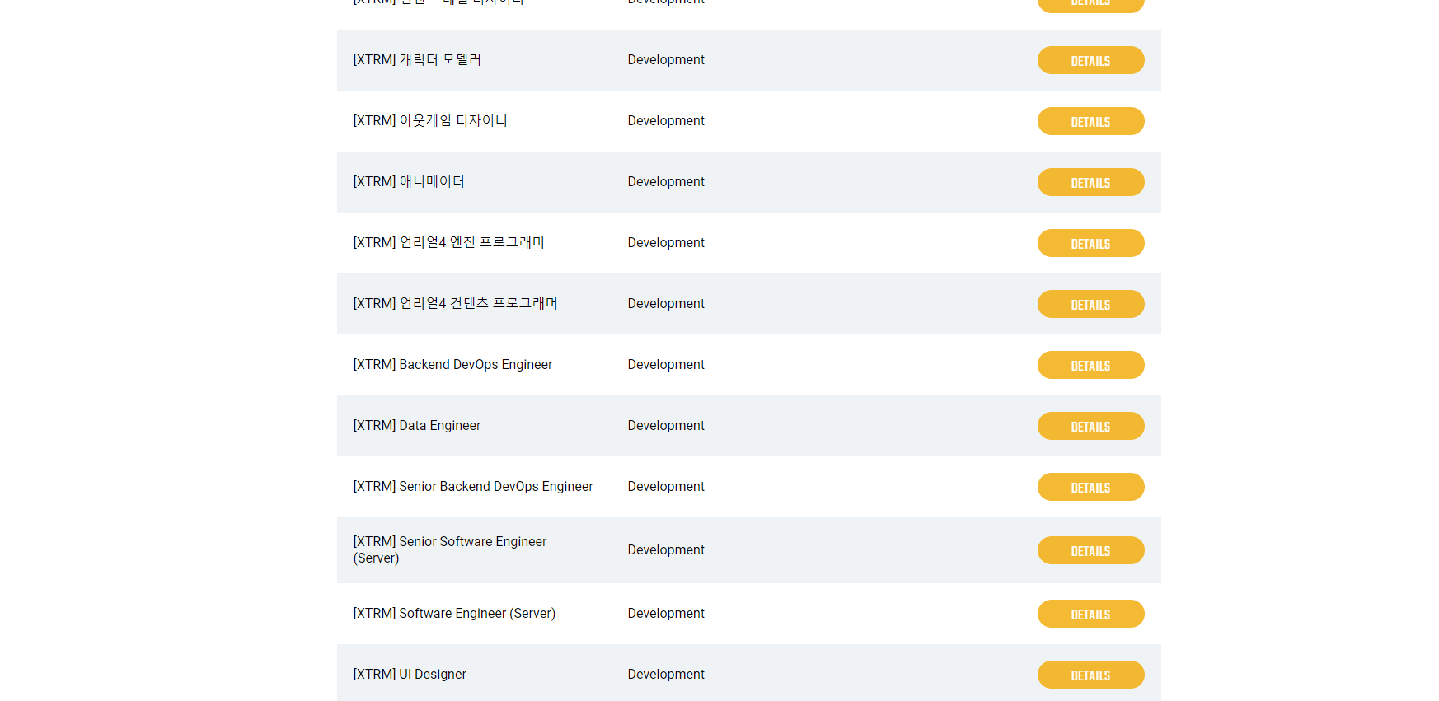View DETAILS for 언리얼4 컨텐츠 프로그래머
This screenshot has height=701, width=1439.
(x=1090, y=304)
